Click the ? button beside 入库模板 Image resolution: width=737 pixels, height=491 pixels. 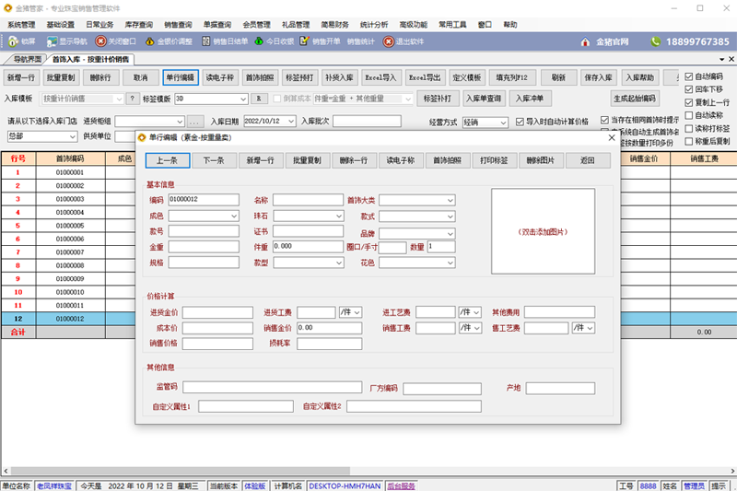(x=133, y=99)
